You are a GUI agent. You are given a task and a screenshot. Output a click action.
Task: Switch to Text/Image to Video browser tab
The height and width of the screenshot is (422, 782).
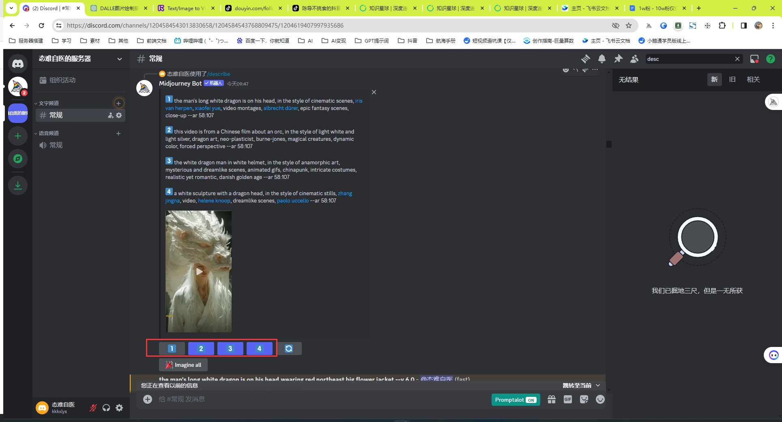click(x=186, y=8)
